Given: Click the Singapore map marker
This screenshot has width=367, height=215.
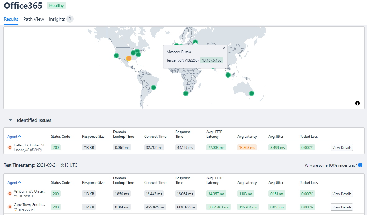Looking at the screenshot, I should pos(228,75).
